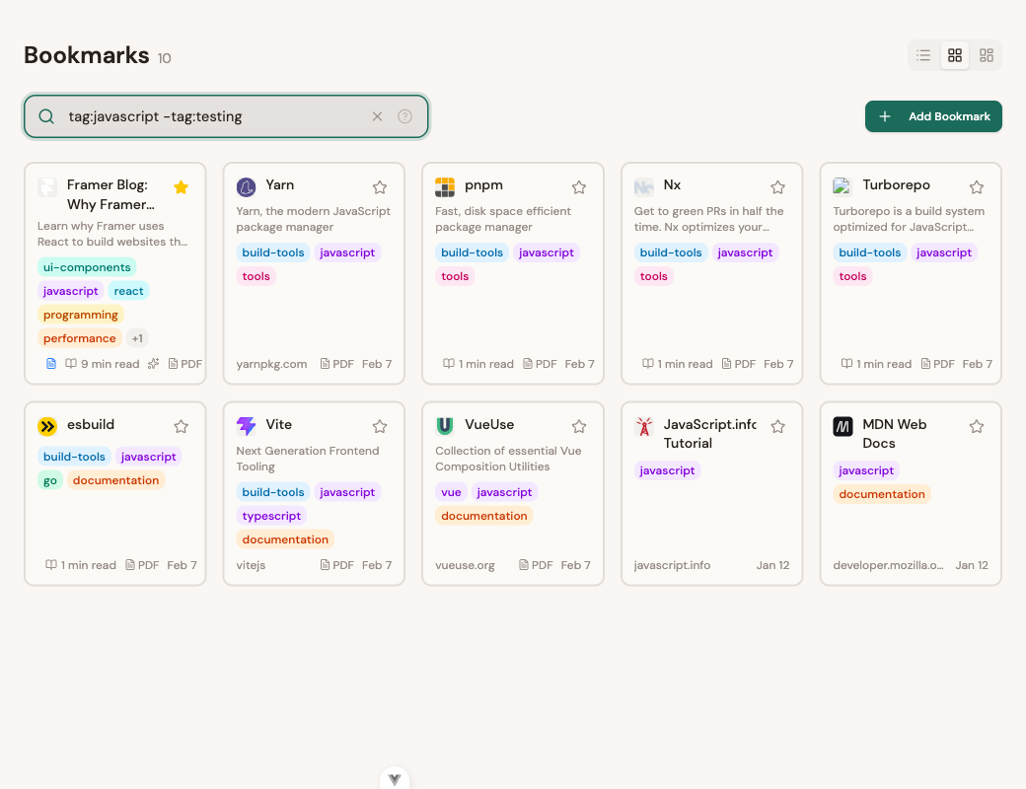Click the Vite logo icon
The width and height of the screenshot is (1026, 789).
247,426
